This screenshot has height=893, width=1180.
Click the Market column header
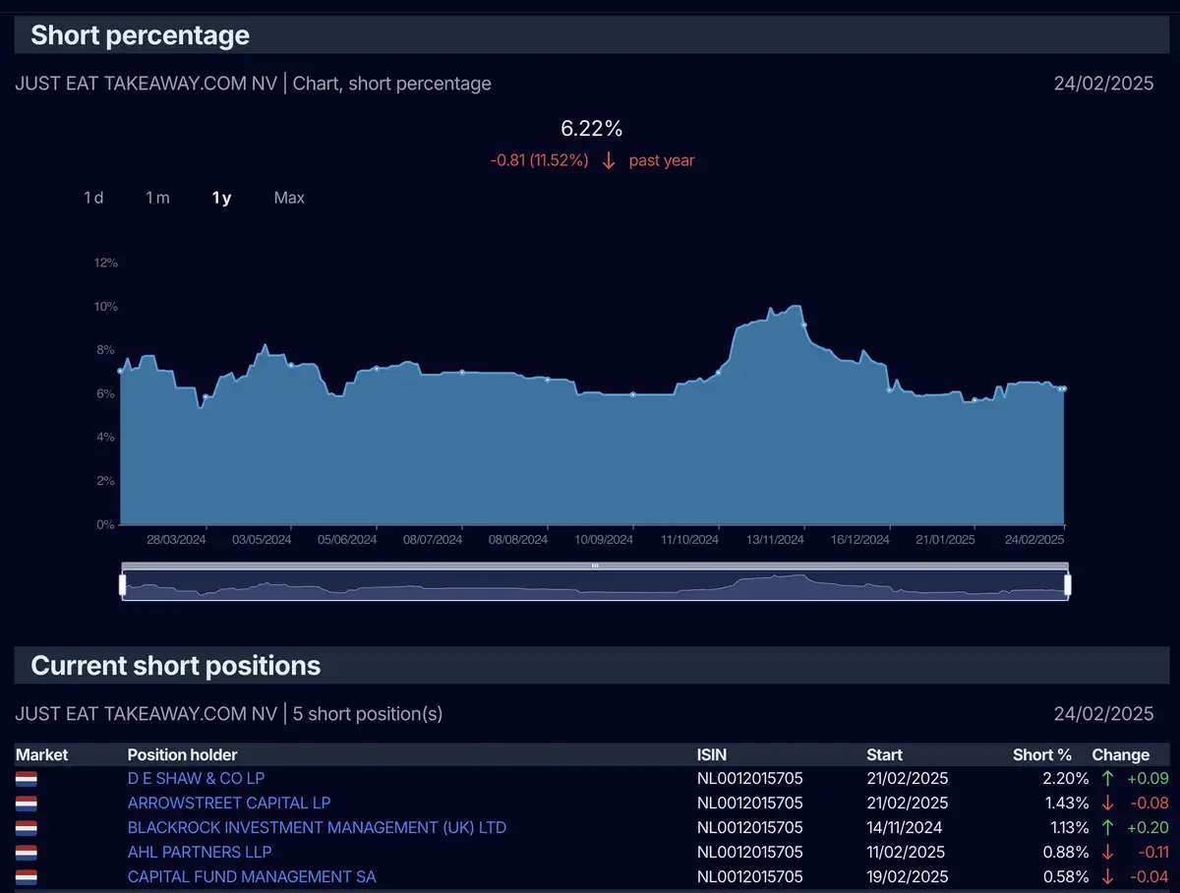point(42,754)
